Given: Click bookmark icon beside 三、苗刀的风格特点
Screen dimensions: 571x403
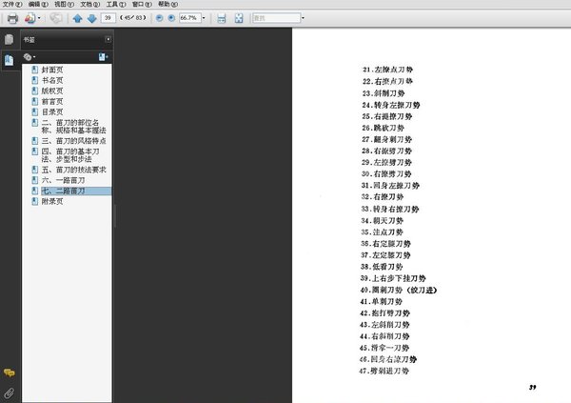Looking at the screenshot, I should point(34,141).
